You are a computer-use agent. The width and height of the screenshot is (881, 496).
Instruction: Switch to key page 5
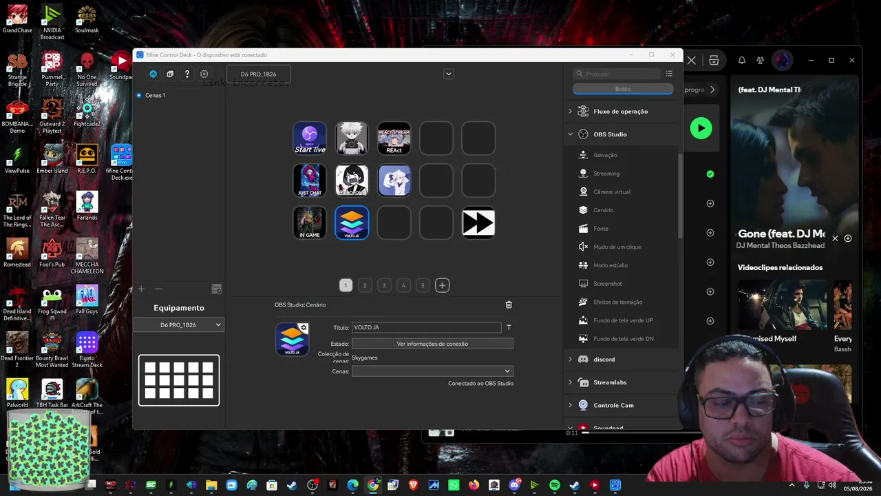(423, 285)
